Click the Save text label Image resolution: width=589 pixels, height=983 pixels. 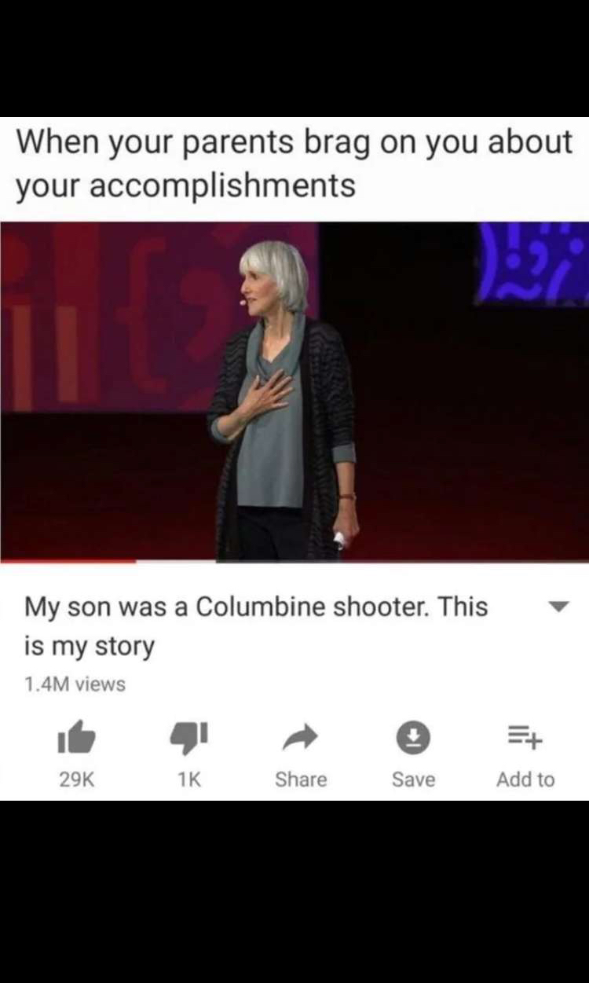click(413, 779)
